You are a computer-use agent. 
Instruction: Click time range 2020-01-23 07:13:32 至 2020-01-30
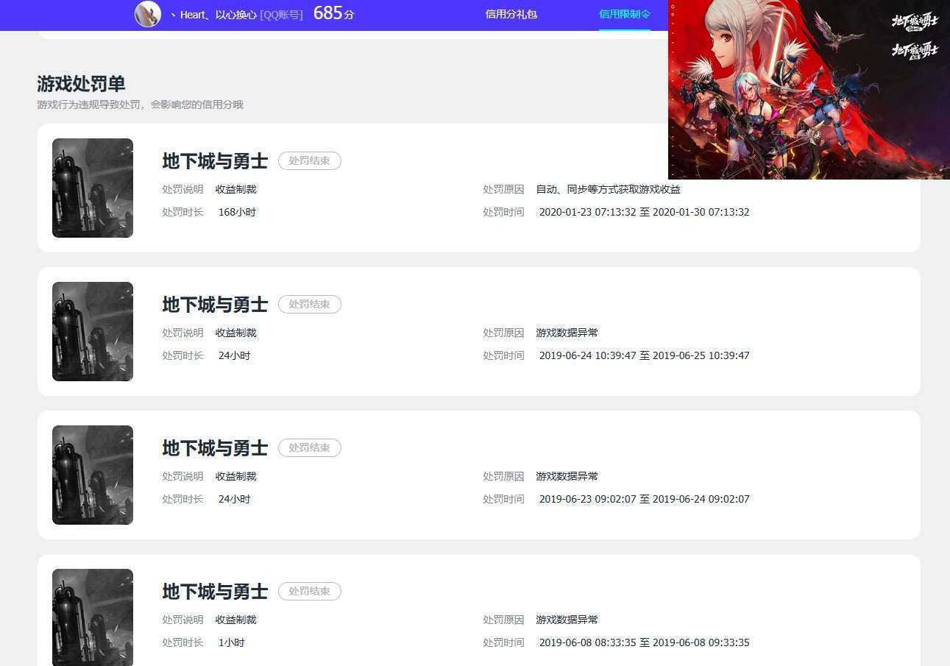pos(645,212)
